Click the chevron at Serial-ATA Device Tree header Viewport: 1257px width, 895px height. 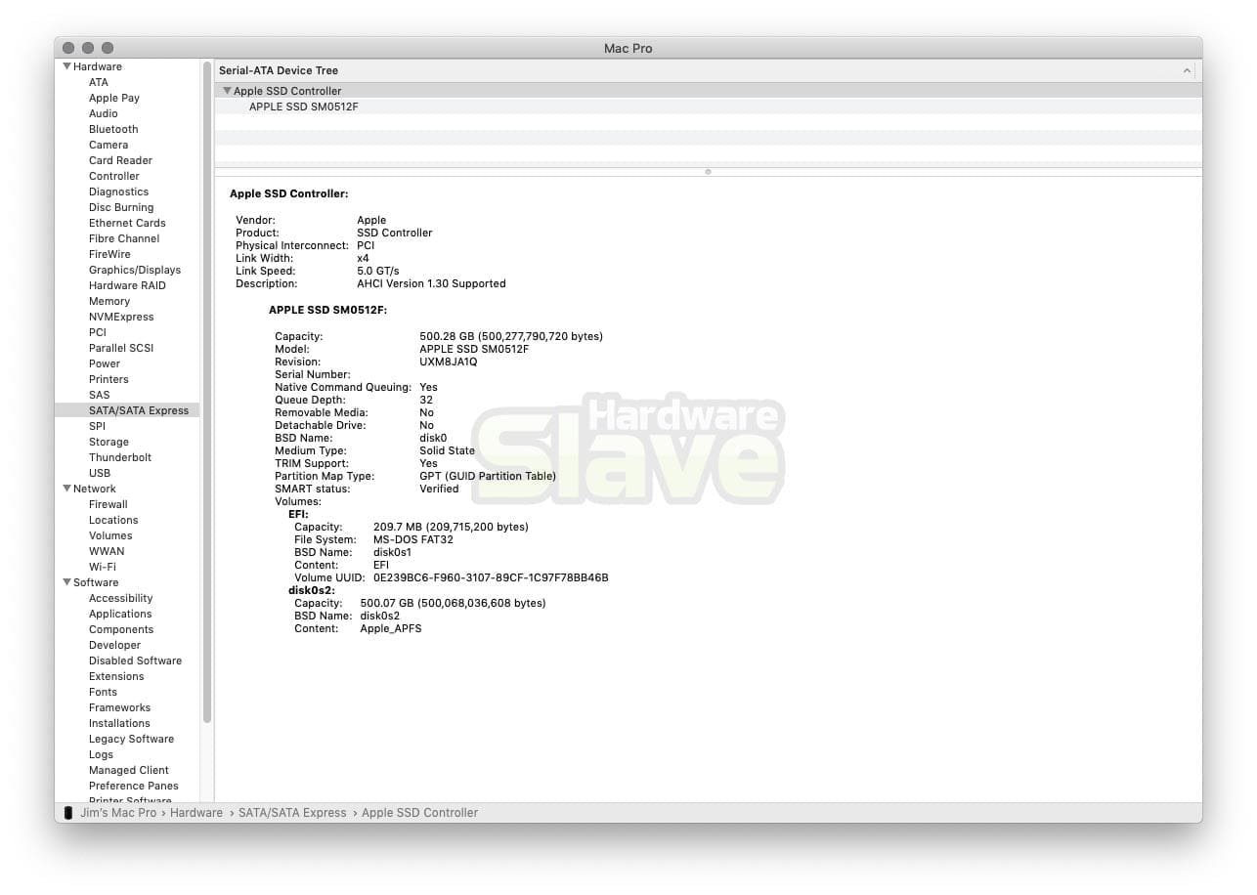(1187, 70)
